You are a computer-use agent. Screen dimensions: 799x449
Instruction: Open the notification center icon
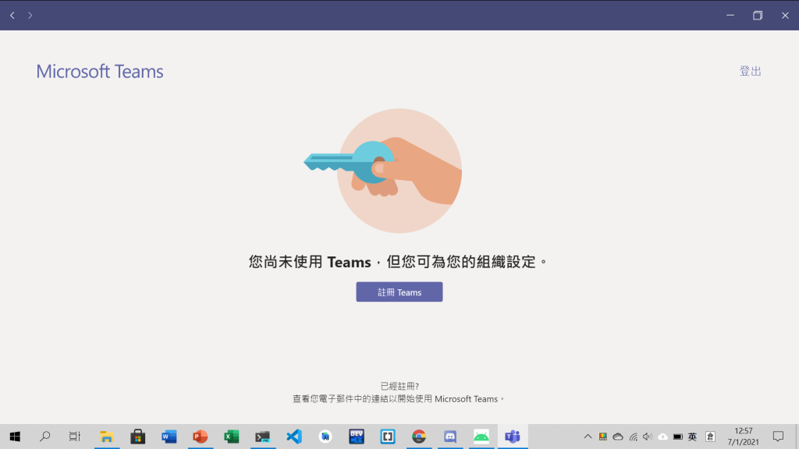[x=778, y=437]
